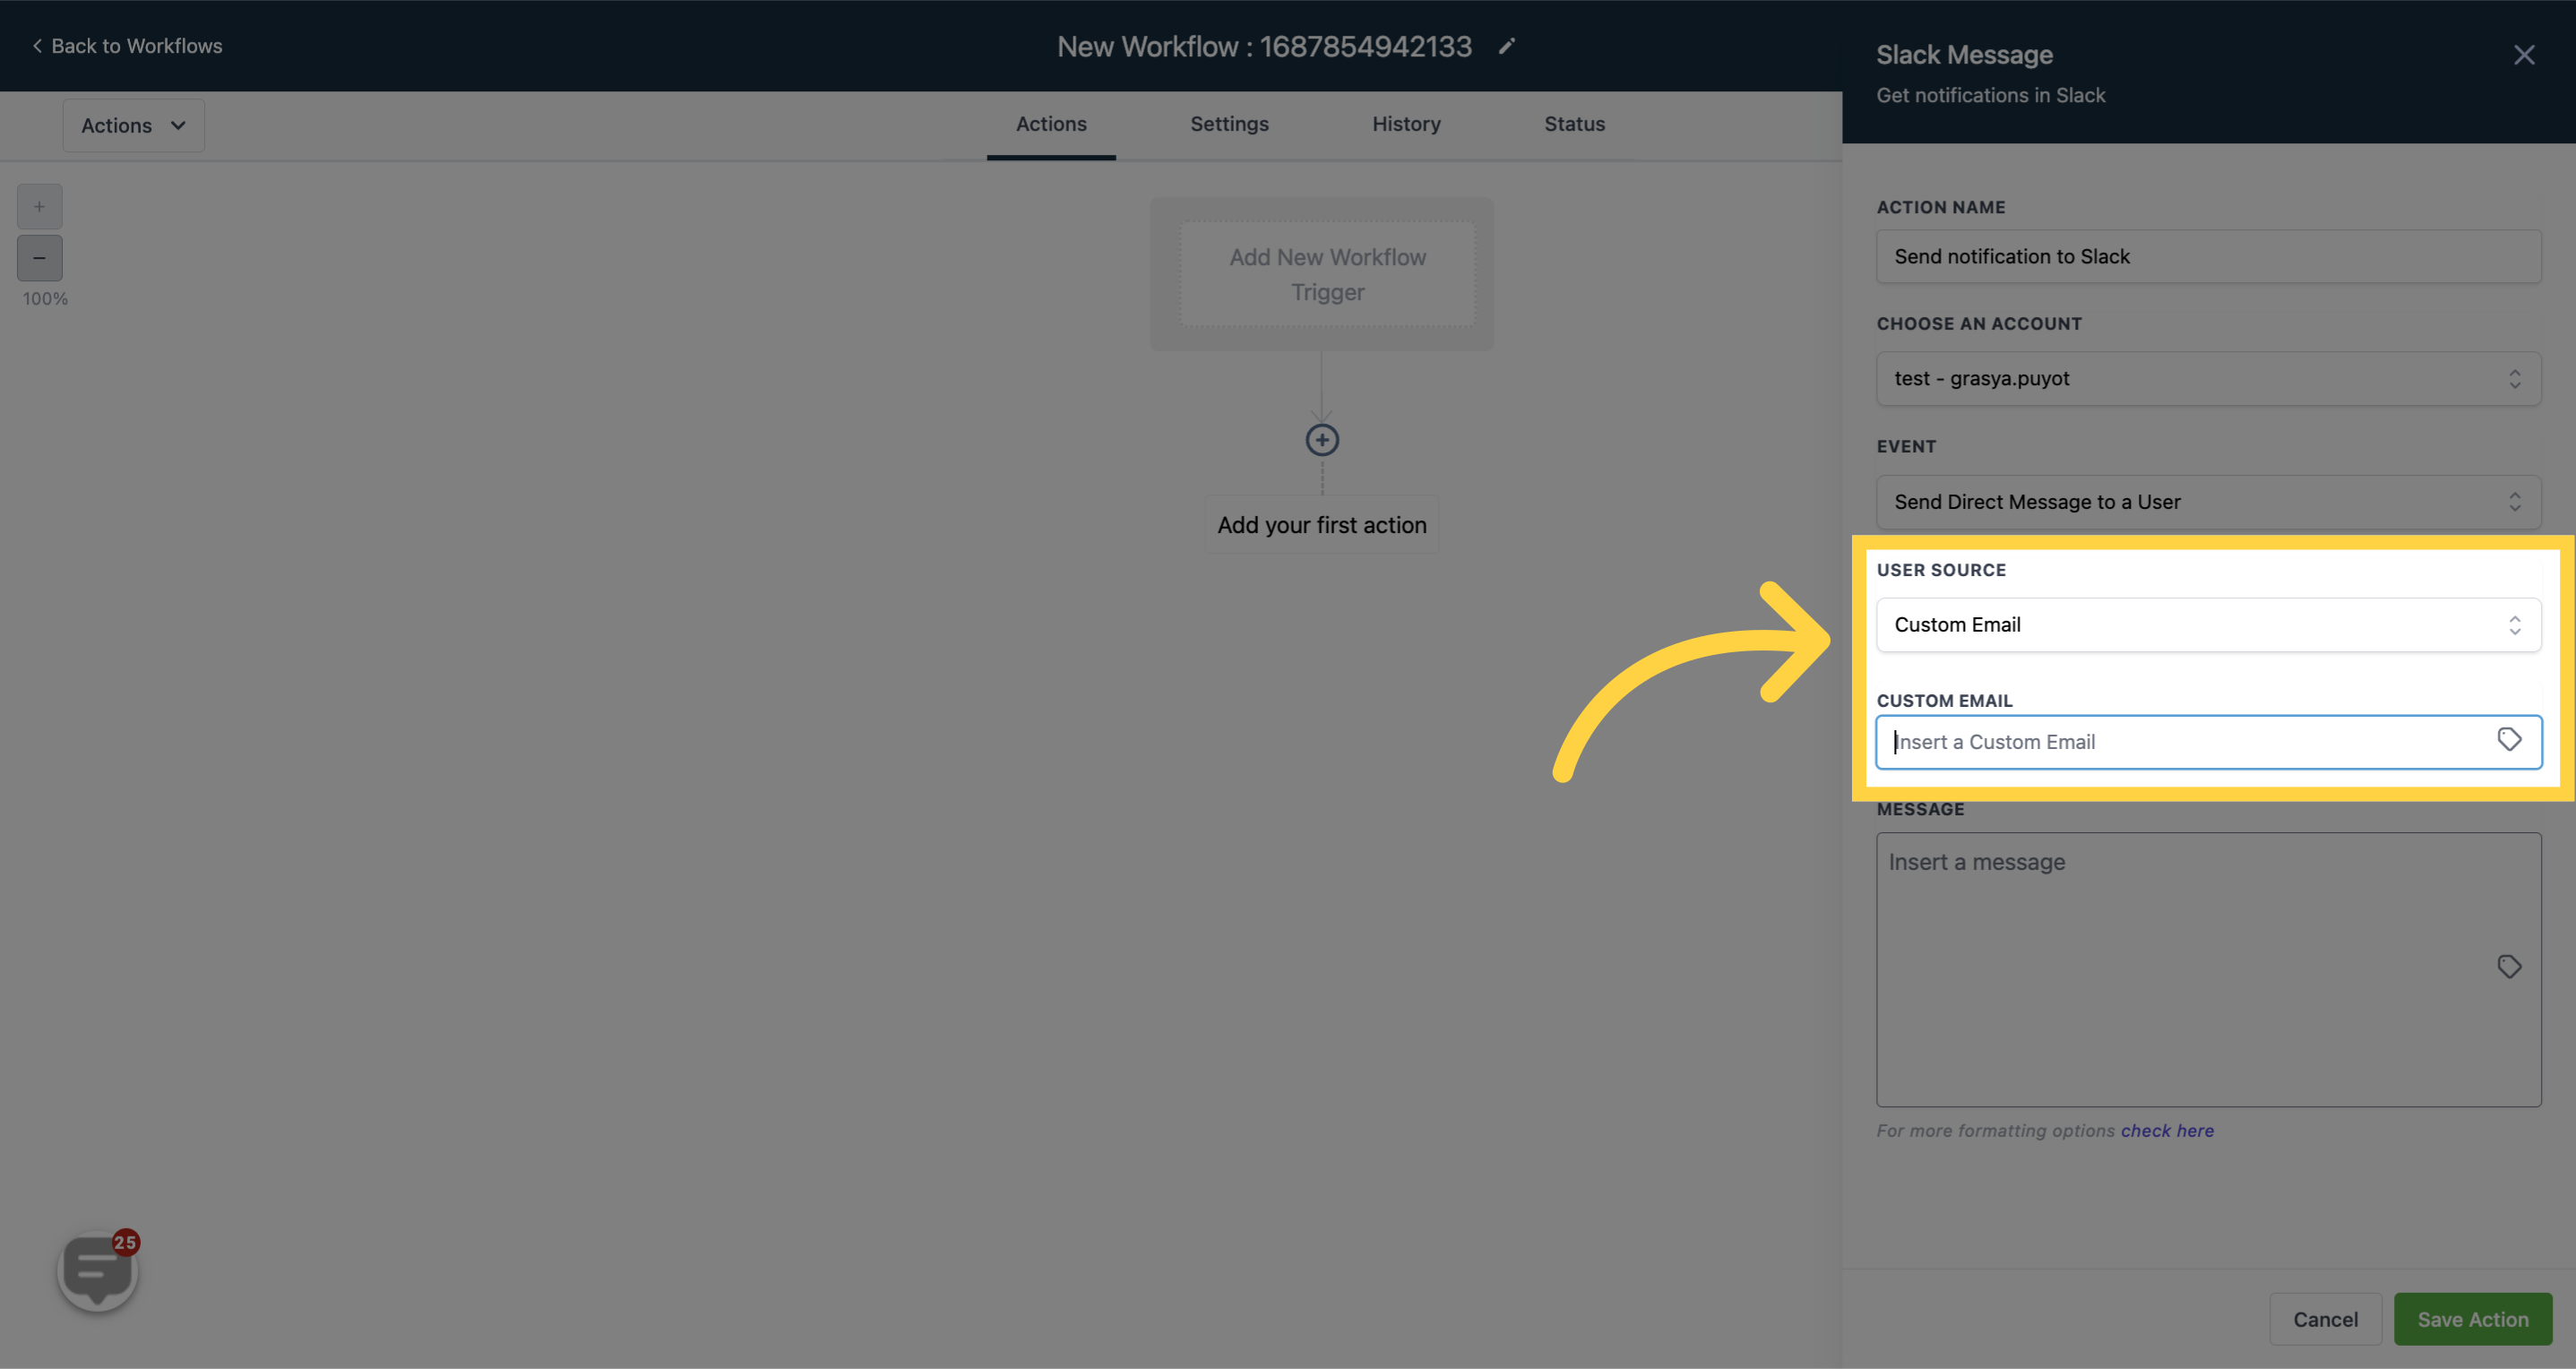Expand the Event dropdown
The width and height of the screenshot is (2576, 1369).
pos(2208,502)
